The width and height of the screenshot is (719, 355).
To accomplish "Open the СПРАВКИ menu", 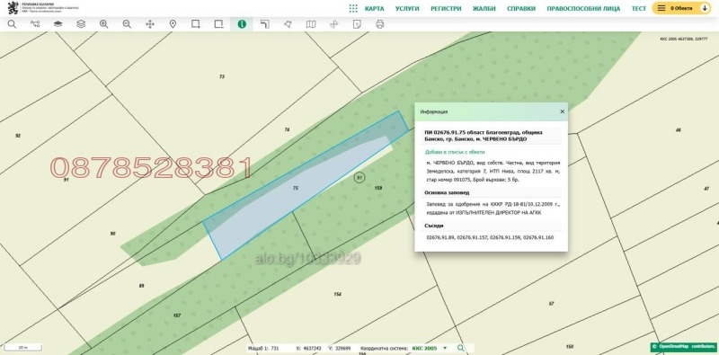I will [x=521, y=8].
